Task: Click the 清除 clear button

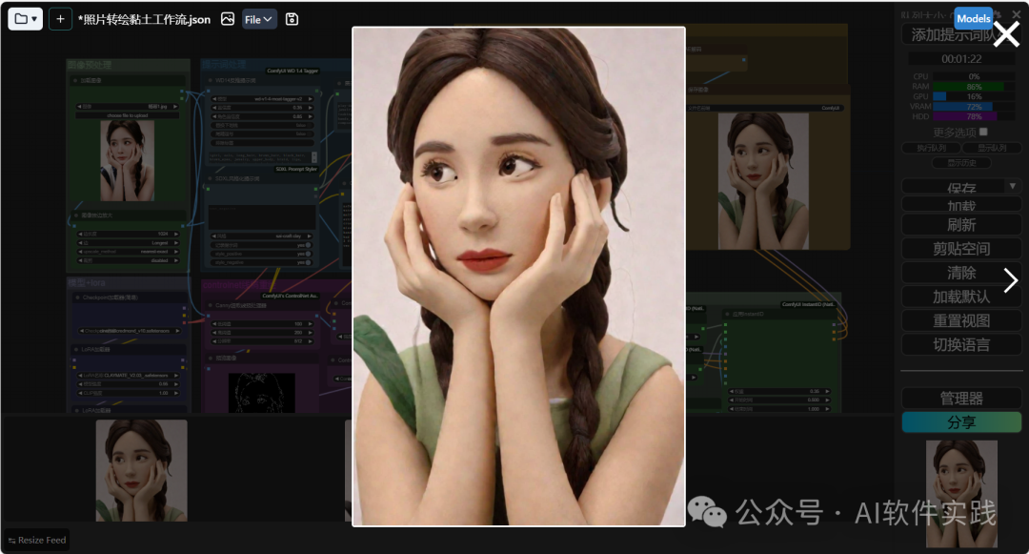Action: pos(961,273)
